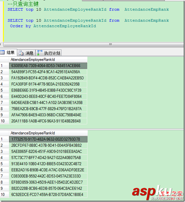Click the left scroll arrow of editor scrollbar
The width and height of the screenshot is (185, 202).
(x=1, y=45)
